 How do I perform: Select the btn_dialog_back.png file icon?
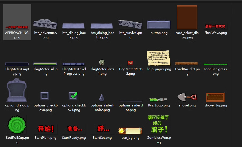(x=74, y=26)
